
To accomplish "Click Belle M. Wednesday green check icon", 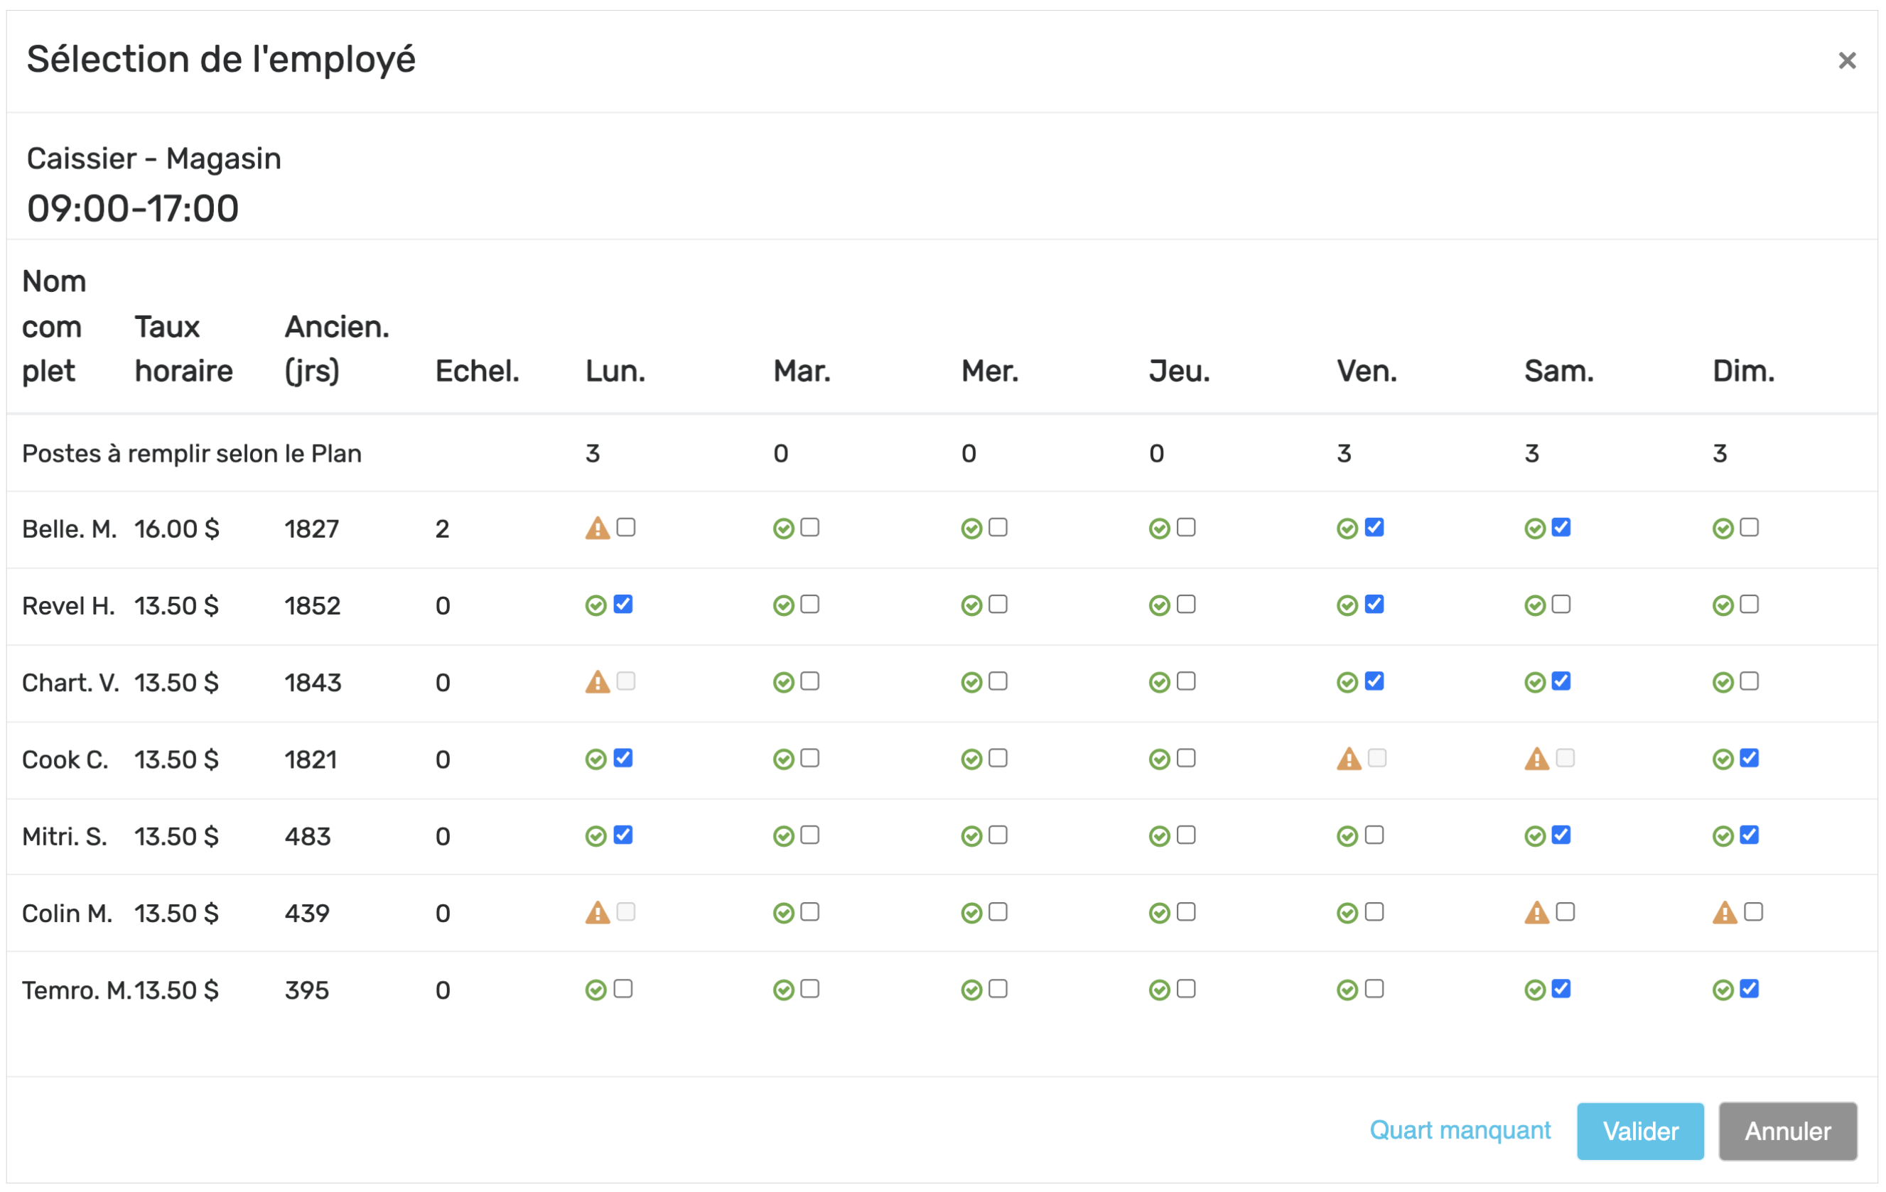I will (972, 529).
